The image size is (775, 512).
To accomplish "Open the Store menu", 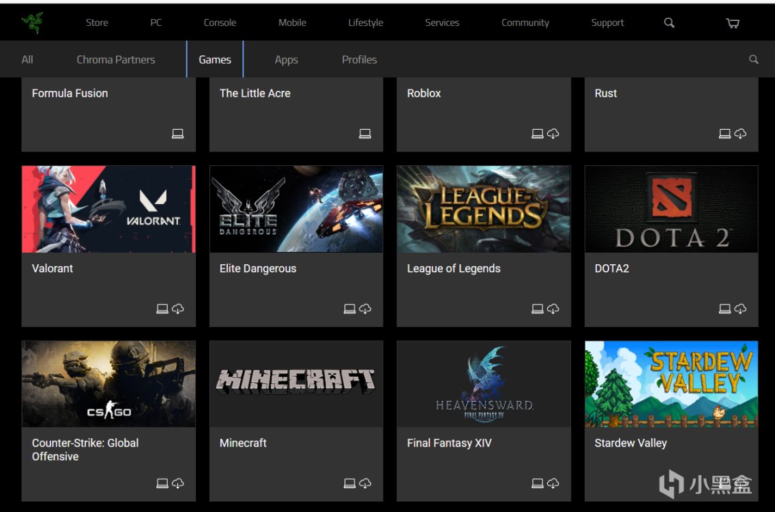I will pos(97,23).
